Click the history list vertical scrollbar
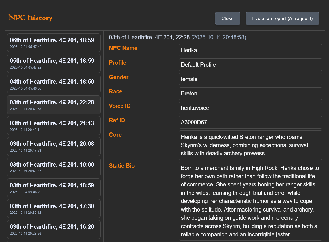The height and width of the screenshot is (242, 329). pos(102,65)
